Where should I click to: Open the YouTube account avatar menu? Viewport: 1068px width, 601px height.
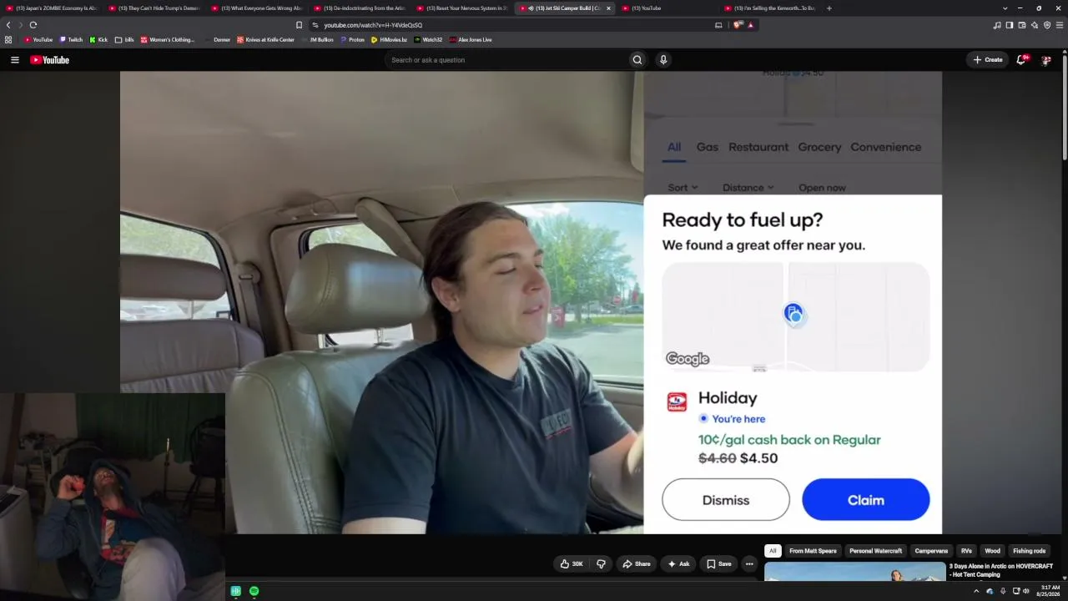coord(1046,60)
